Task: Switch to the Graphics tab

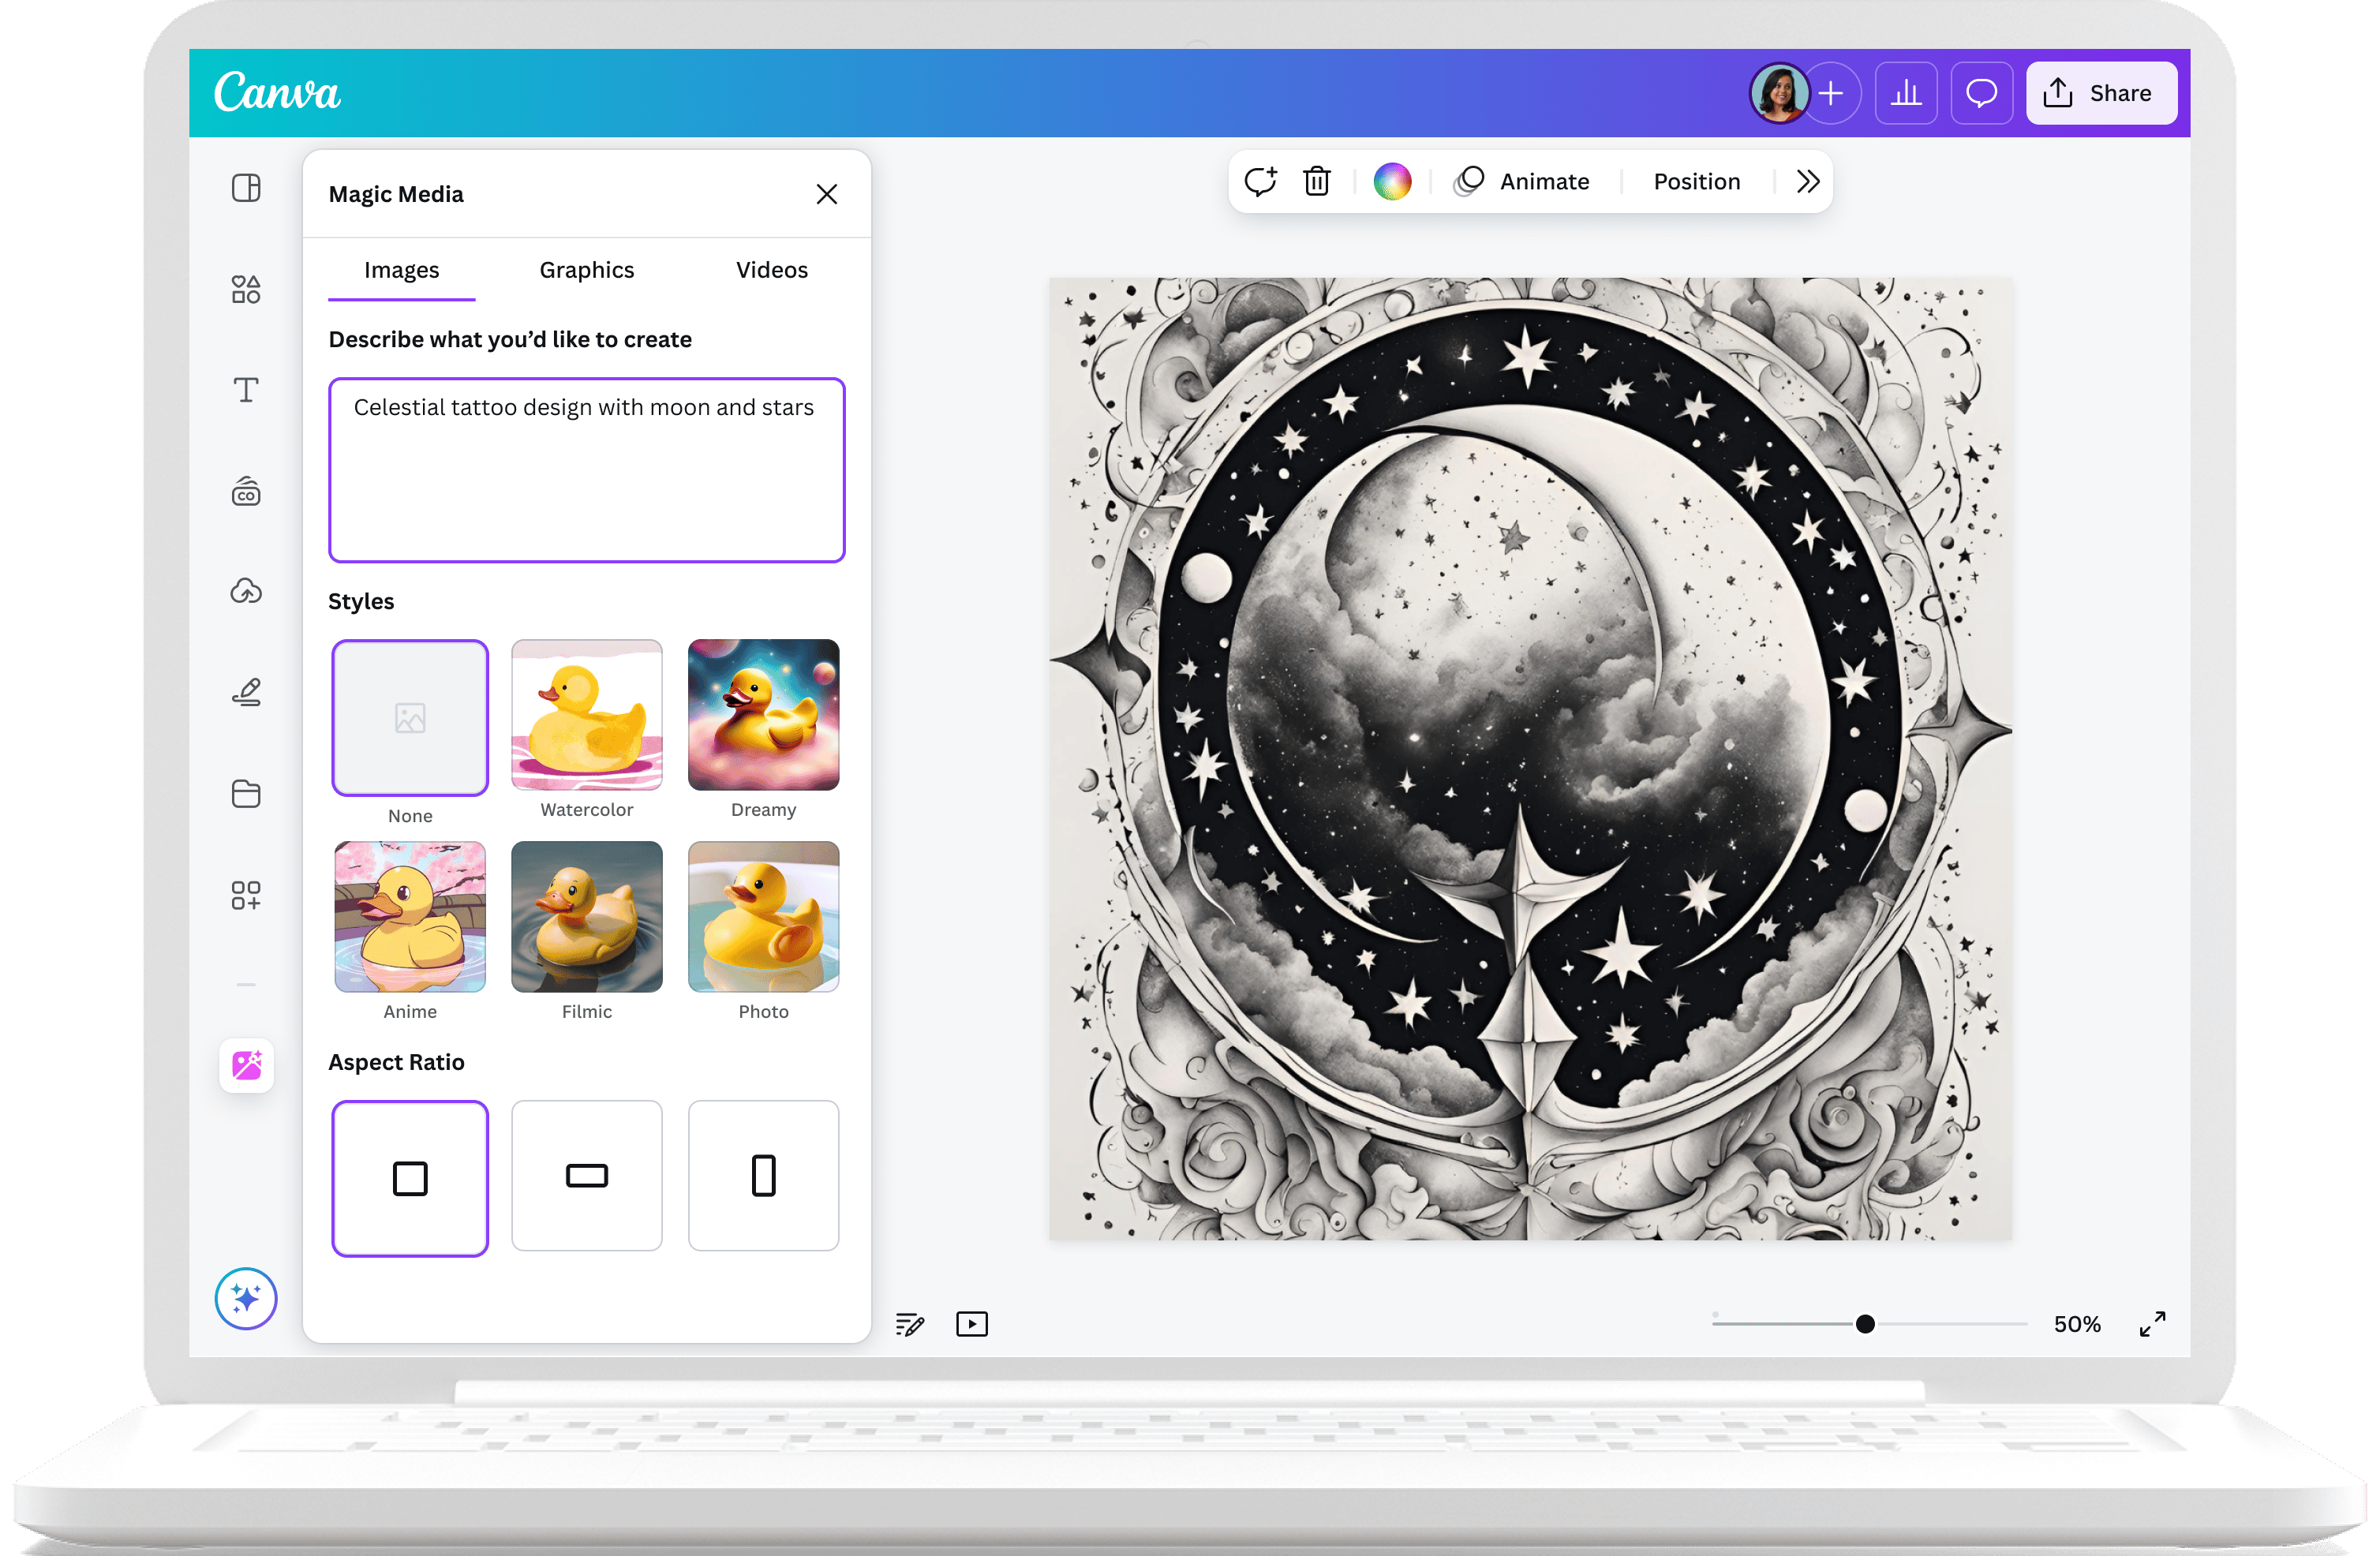Action: point(586,269)
